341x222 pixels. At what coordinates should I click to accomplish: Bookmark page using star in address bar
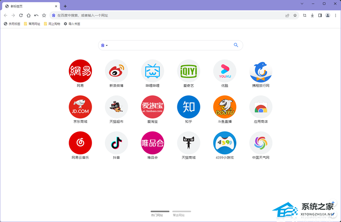pyautogui.click(x=295, y=15)
